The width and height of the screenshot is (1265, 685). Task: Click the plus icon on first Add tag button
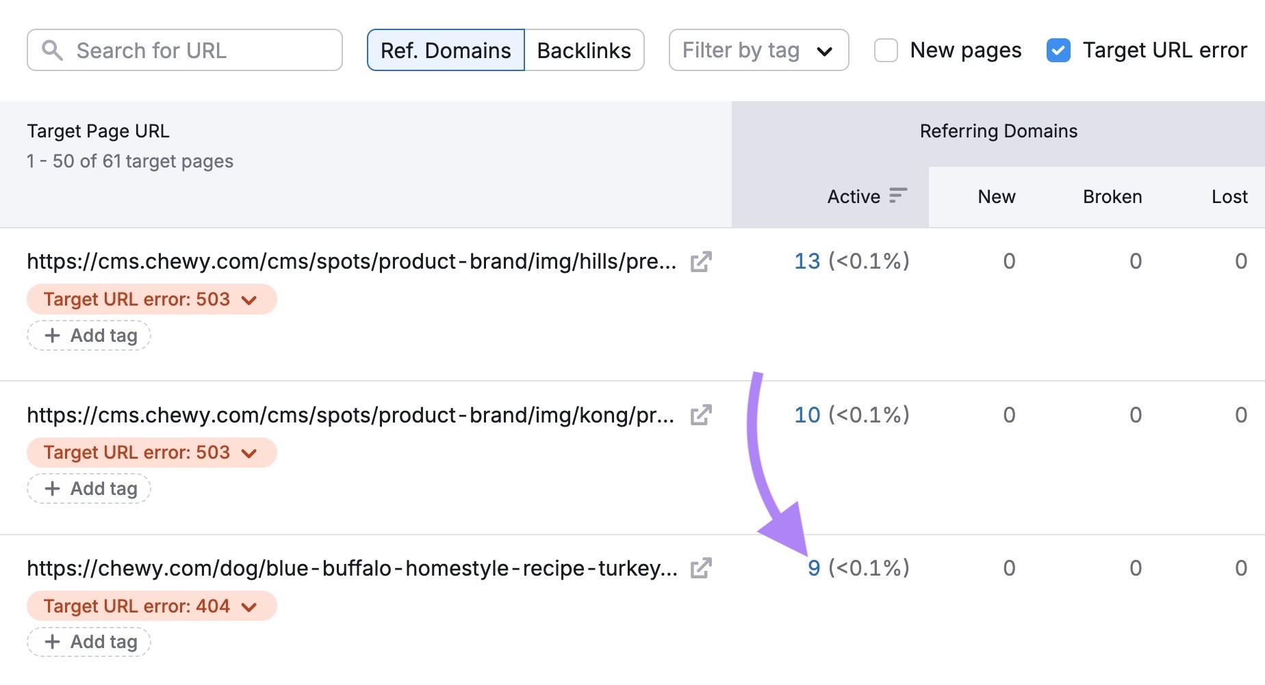click(52, 336)
